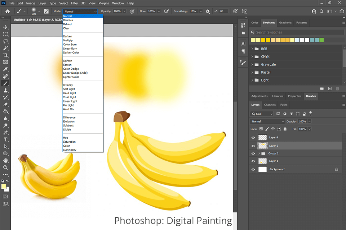Click the foreground color swatch
Screen dimensions: 346x230
point(4,187)
